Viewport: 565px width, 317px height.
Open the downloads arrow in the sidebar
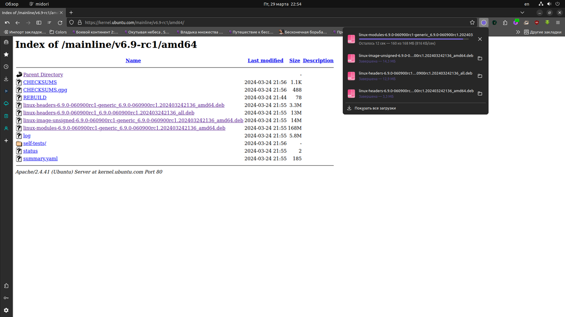(x=6, y=79)
